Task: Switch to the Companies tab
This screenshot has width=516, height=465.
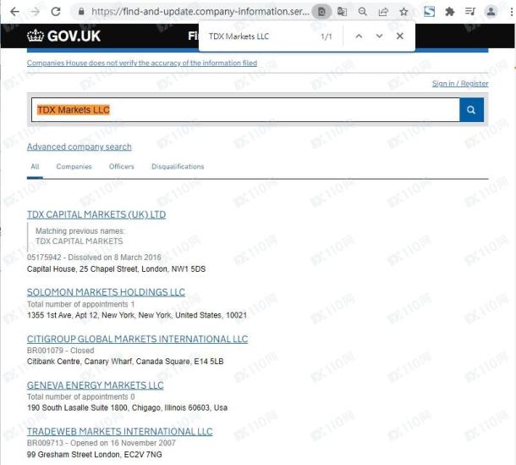Action: (x=74, y=167)
